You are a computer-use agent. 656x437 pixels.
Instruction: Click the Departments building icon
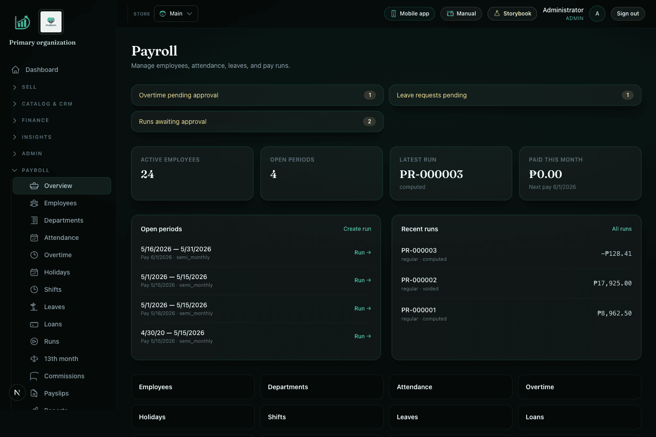coord(34,220)
